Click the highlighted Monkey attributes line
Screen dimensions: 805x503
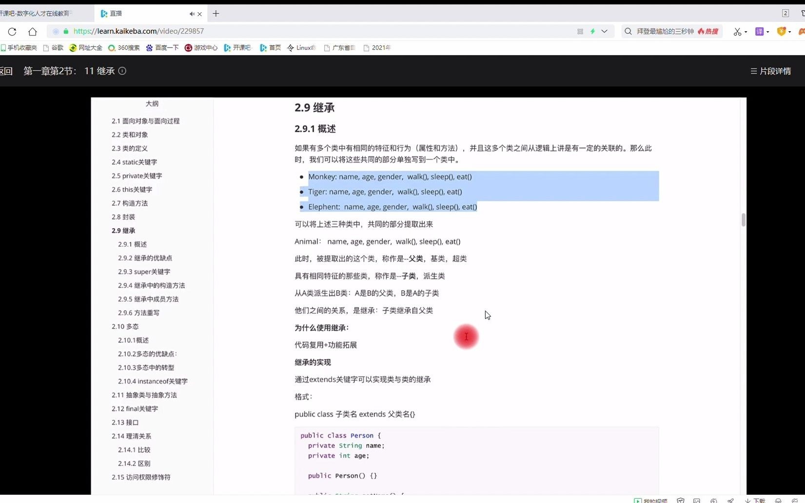[390, 176]
